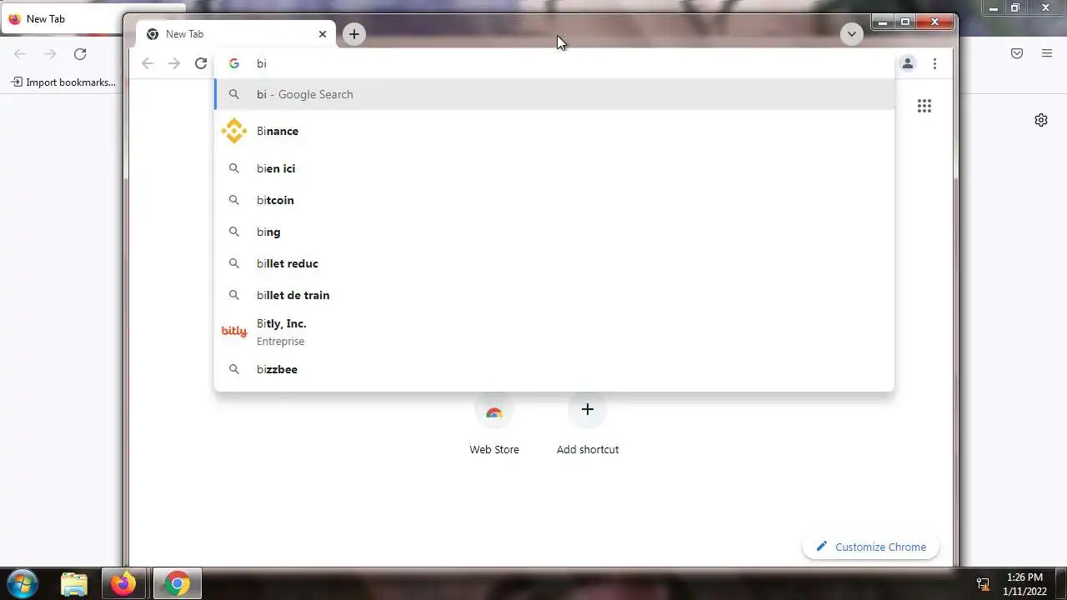
Task: Close the Chrome New Tab tab
Action: pyautogui.click(x=323, y=34)
